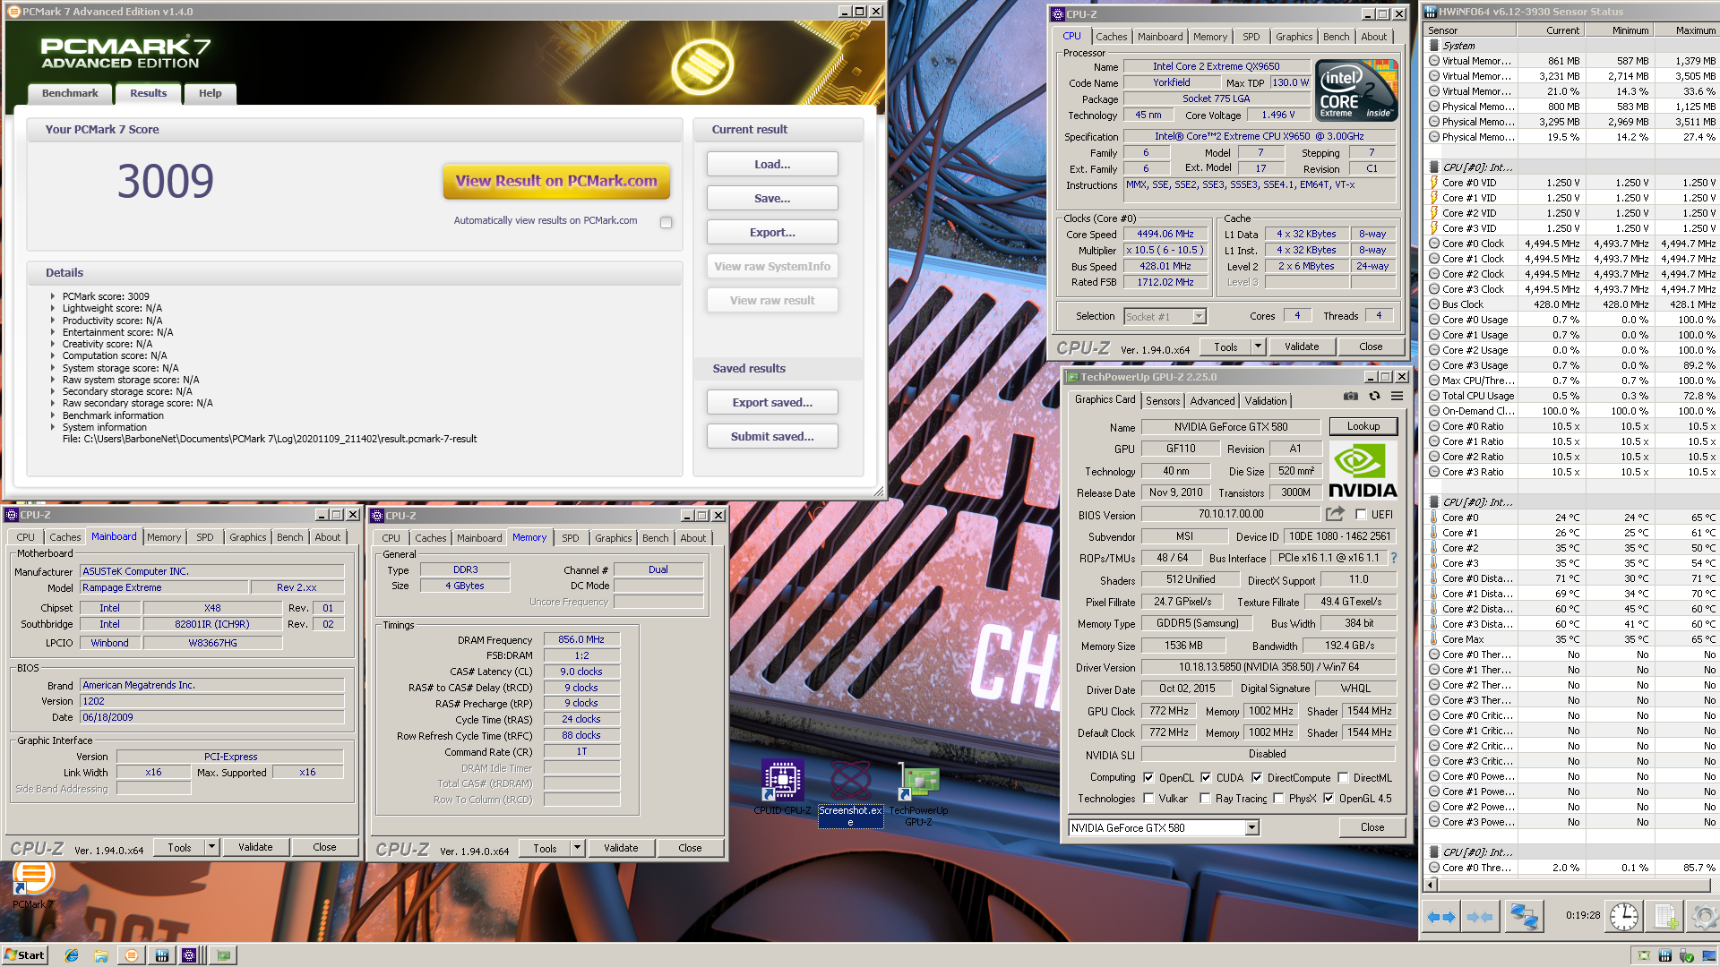This screenshot has width=1720, height=967.
Task: Open GPU selection dropdown NVIDIA GeForce GTX 580
Action: tap(1164, 828)
